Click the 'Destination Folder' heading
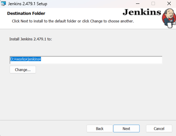Screen dimensions: 176x136 tap(26, 13)
